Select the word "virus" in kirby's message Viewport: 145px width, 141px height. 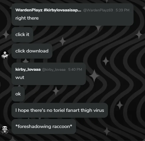coord(99,110)
